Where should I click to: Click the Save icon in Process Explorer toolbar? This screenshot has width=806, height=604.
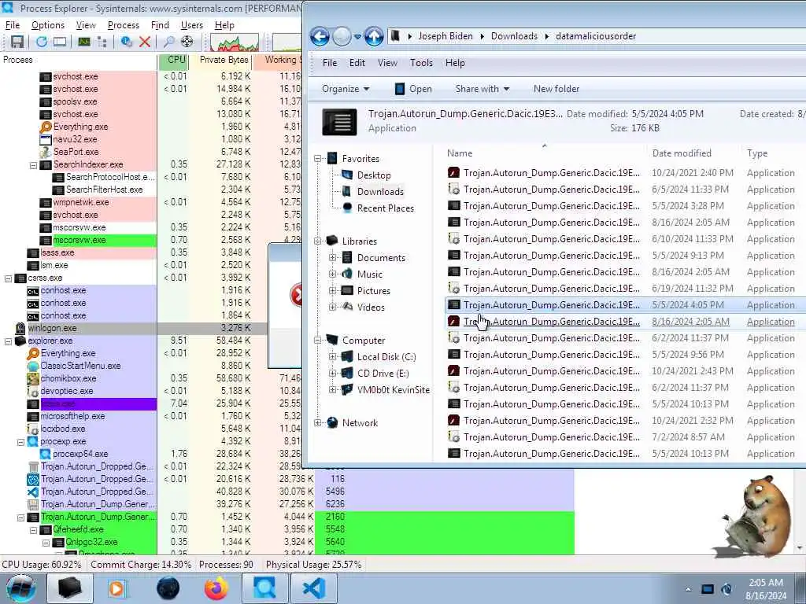point(17,42)
